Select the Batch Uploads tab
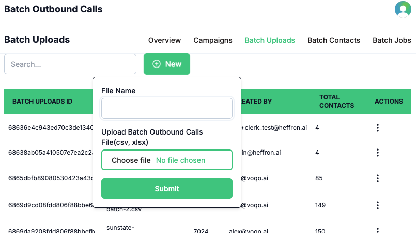Screen dimensions: 416x233 pyautogui.click(x=270, y=40)
